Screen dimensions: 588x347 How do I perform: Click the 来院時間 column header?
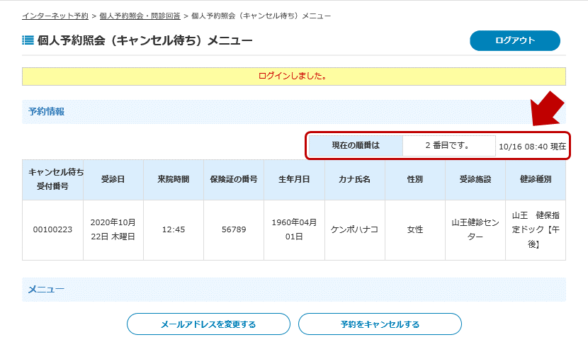[174, 179]
